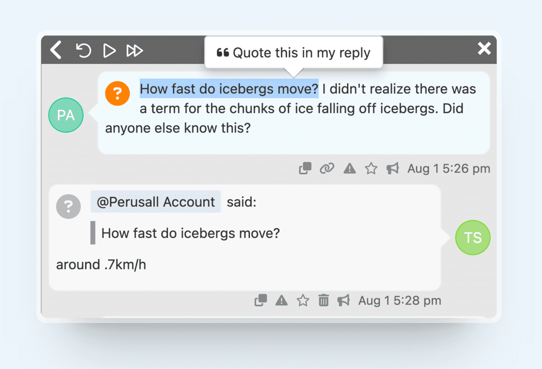Screen dimensions: 542x369
Task: Click the orange question mark icon
Action: click(x=118, y=93)
